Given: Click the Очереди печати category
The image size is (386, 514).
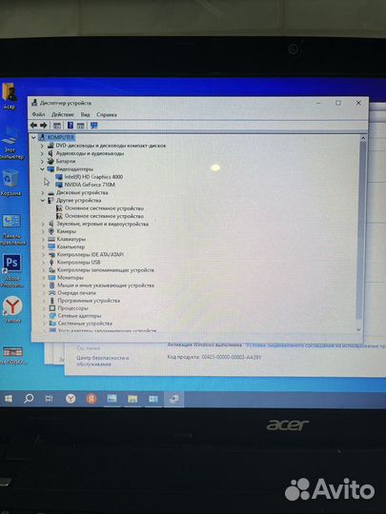Looking at the screenshot, I should pos(77,293).
